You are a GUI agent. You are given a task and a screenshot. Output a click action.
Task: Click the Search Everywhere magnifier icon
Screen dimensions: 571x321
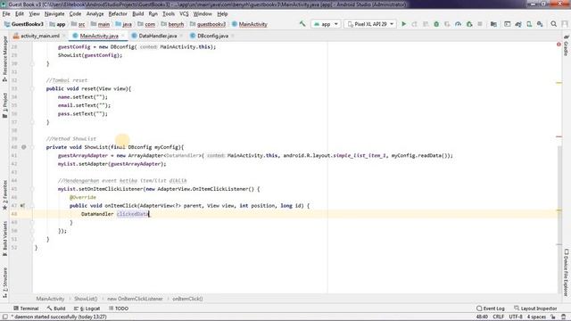(553, 24)
